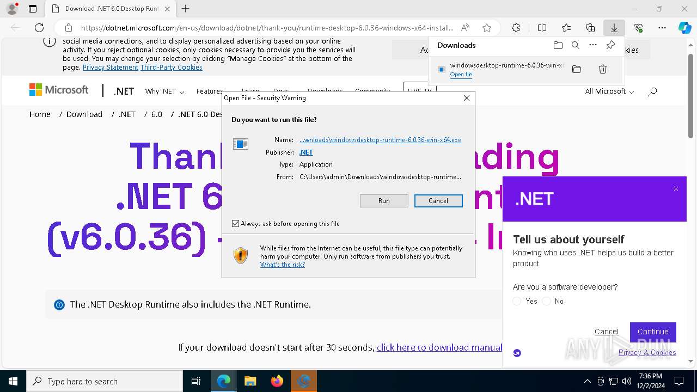Select No for software developer
The width and height of the screenshot is (697, 392).
click(x=547, y=301)
